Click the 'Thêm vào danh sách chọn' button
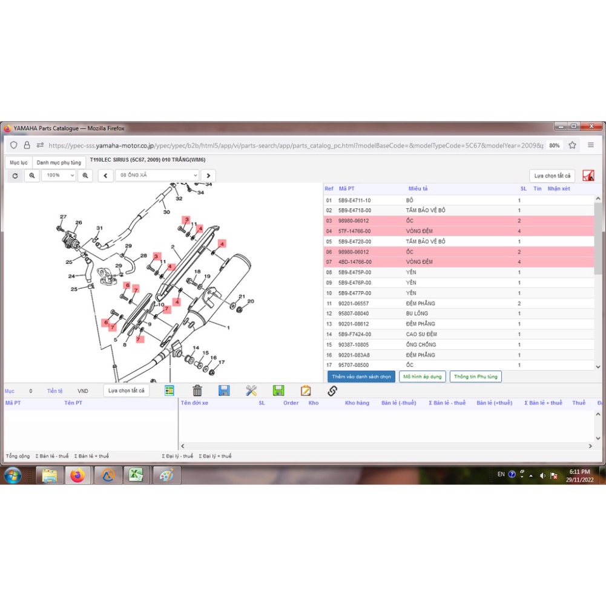The image size is (606, 606). (x=361, y=377)
